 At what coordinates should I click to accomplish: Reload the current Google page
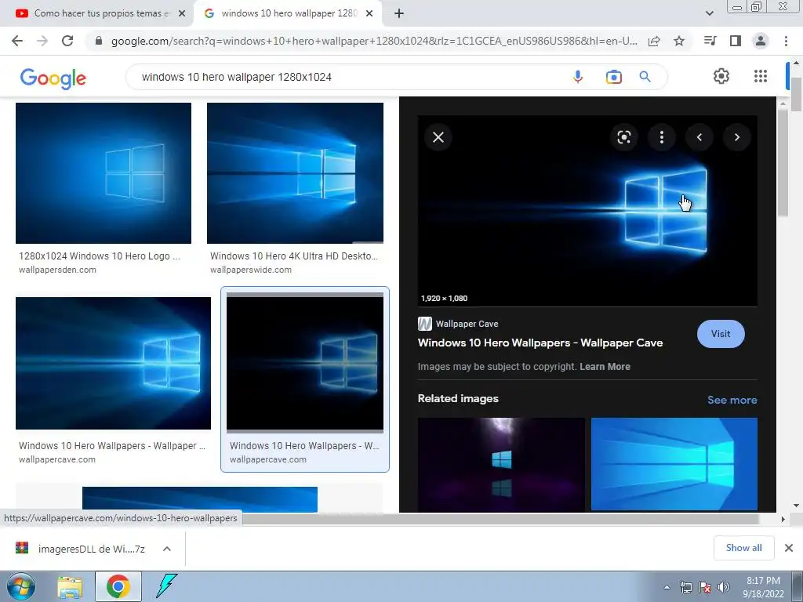[x=67, y=41]
